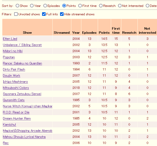The height and width of the screenshot is (146, 157).
Task: Go to Mitsuboshi Colors page
Action: click(16, 88)
